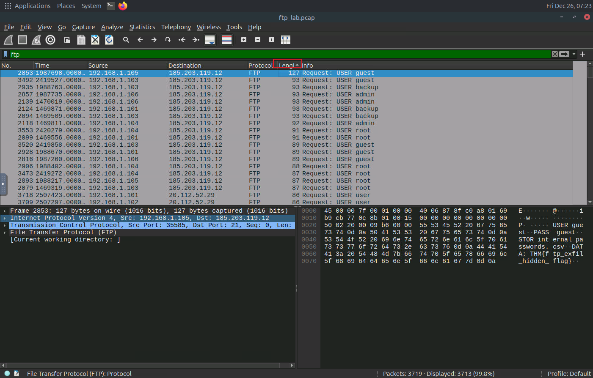Click the resize columns toolbar icon

[x=286, y=40]
